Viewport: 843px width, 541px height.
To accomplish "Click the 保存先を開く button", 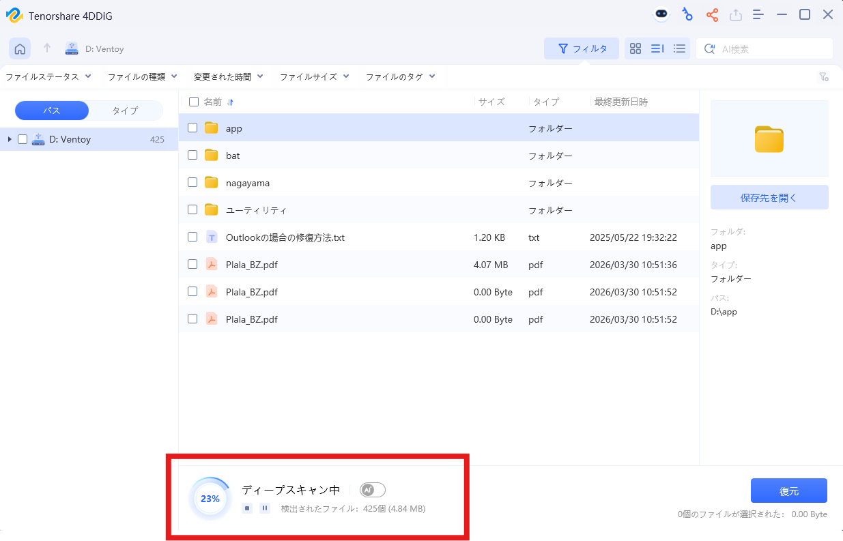I will click(x=769, y=197).
